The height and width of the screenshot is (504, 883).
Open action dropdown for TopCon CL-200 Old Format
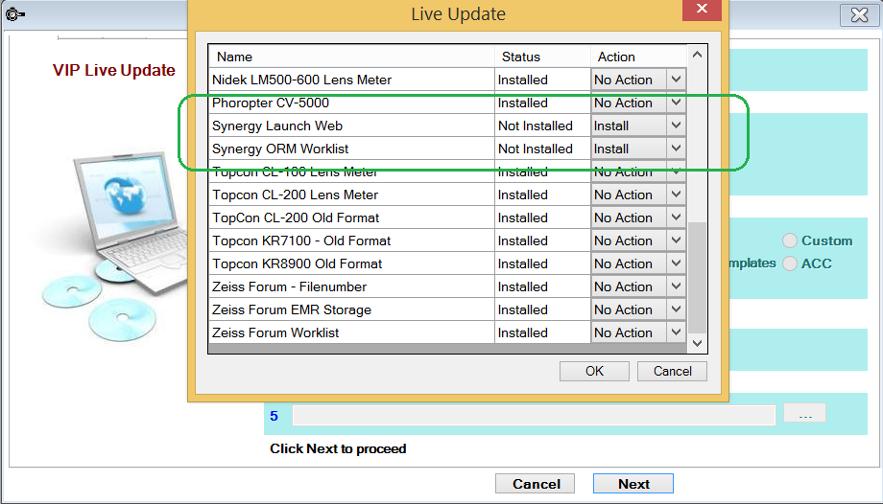click(x=676, y=218)
